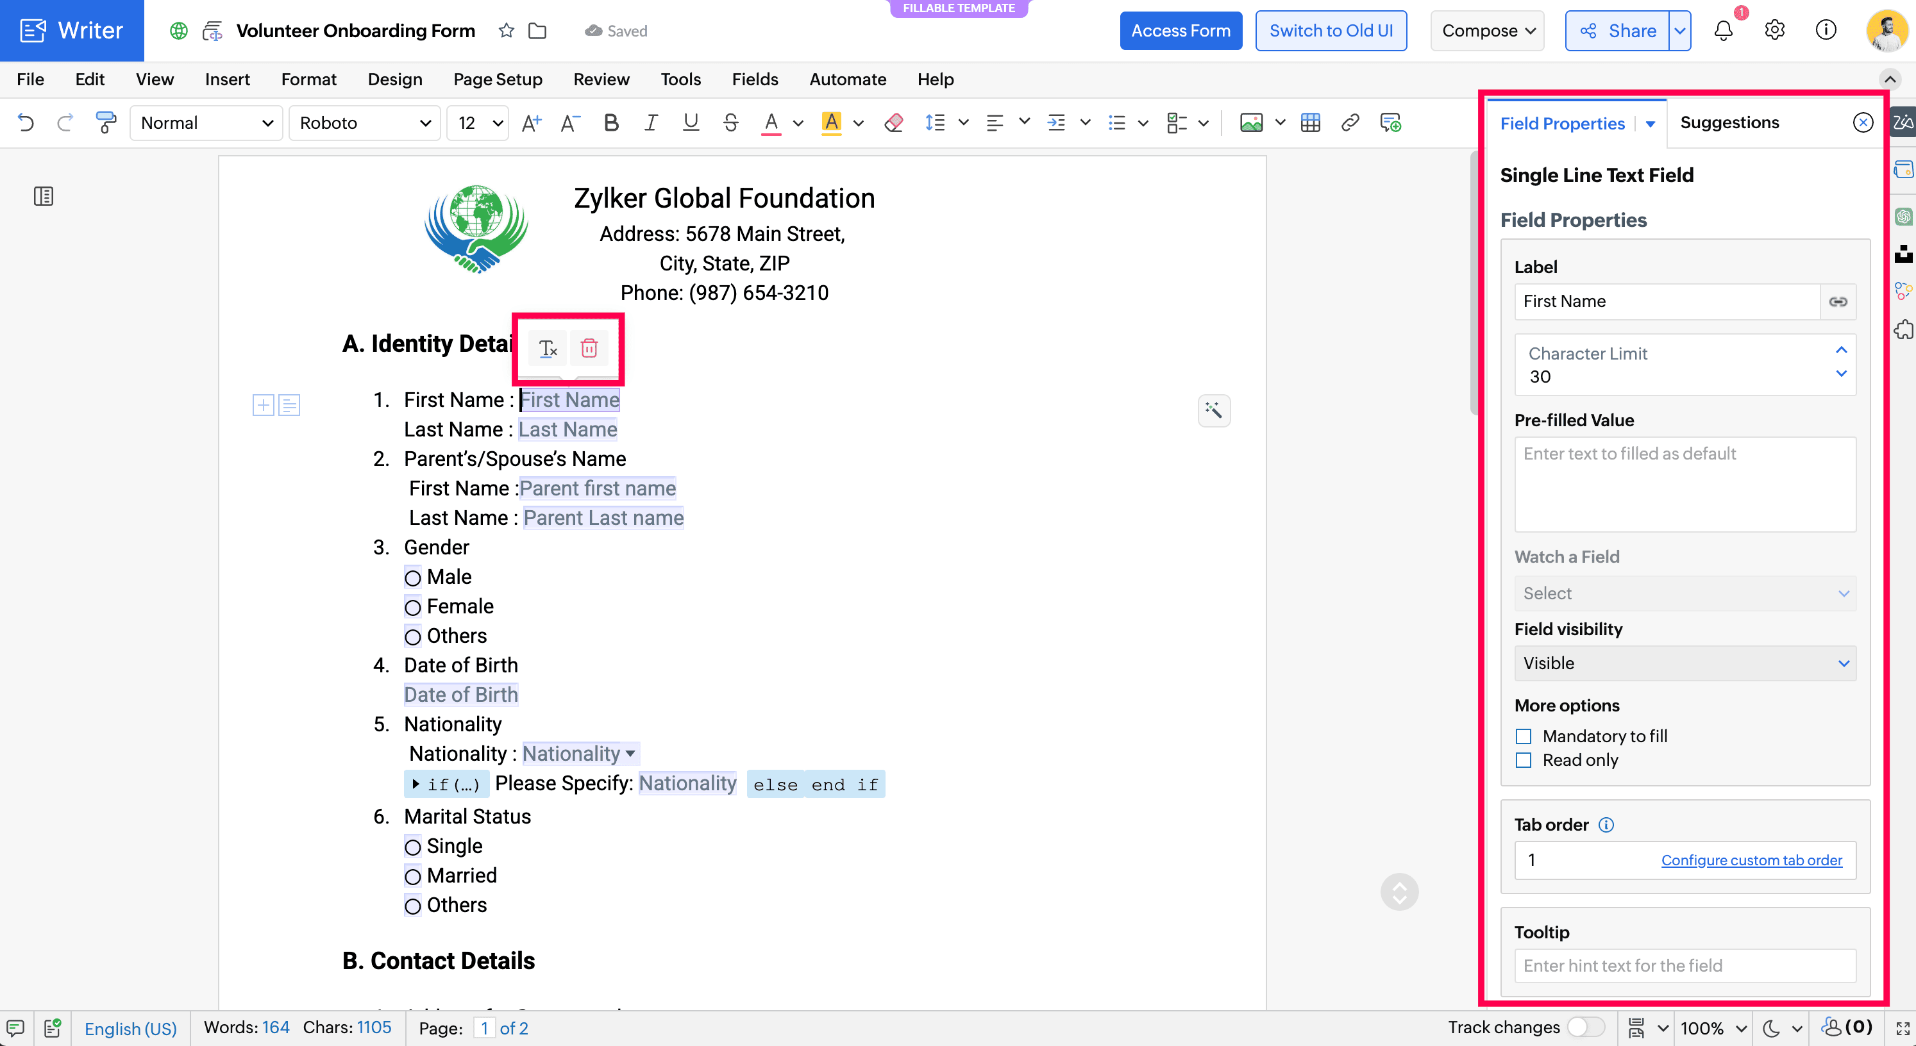Open the Compose dropdown
1916x1046 pixels.
coord(1488,31)
